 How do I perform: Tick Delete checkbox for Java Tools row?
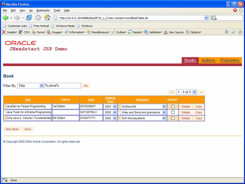pos(173,112)
